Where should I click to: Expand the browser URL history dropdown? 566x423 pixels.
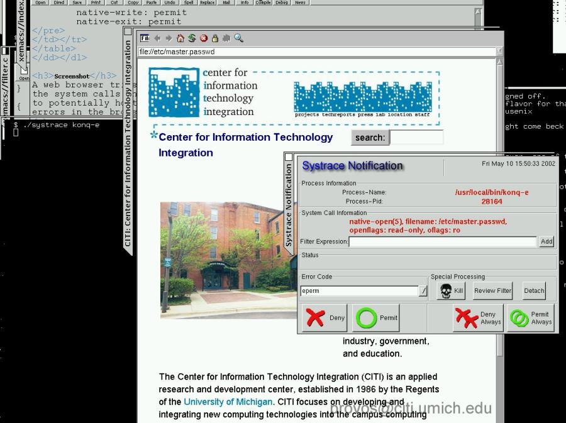click(499, 52)
